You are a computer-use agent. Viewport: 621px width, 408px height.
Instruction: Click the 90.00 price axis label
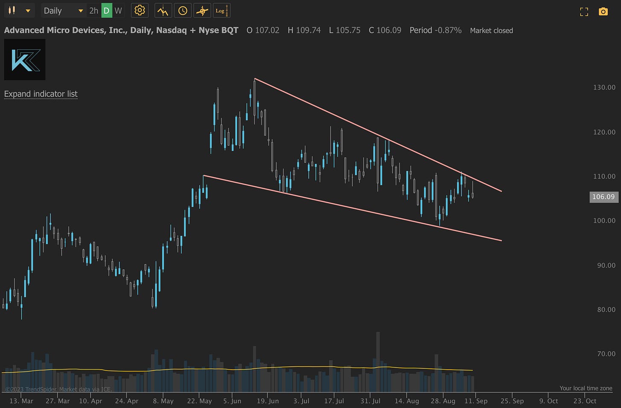tap(606, 265)
